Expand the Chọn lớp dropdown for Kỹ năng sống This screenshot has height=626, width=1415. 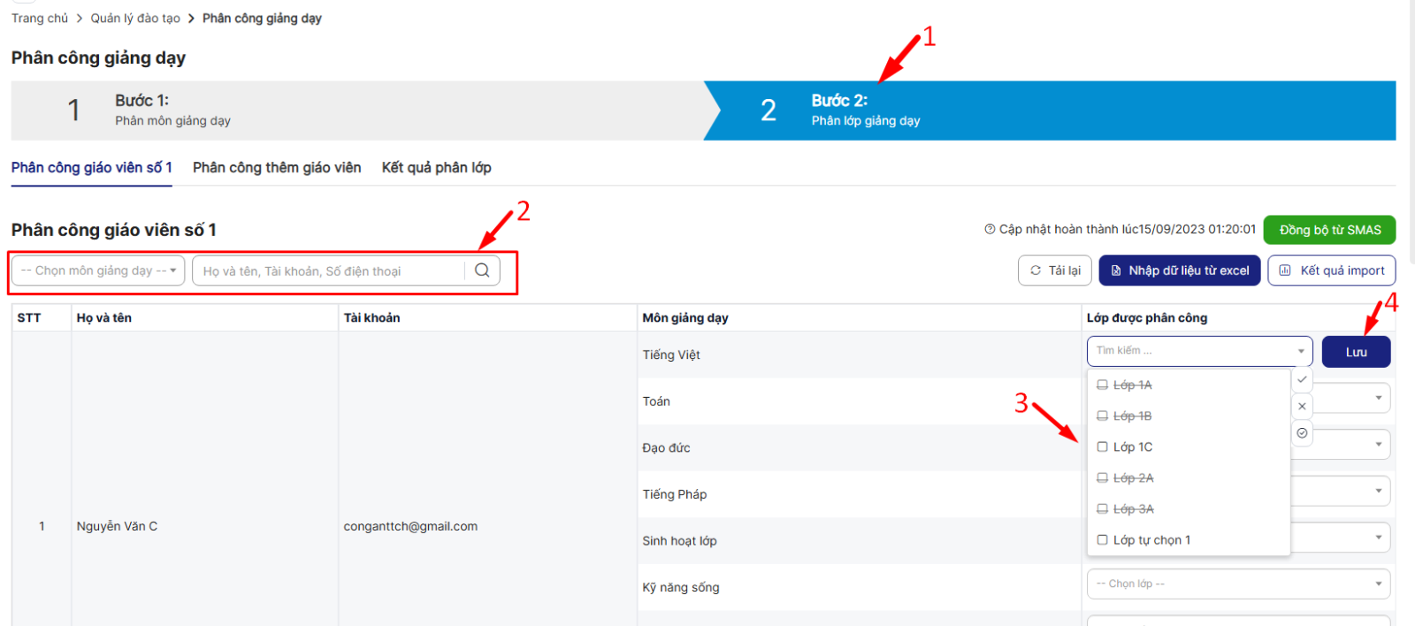click(x=1237, y=584)
